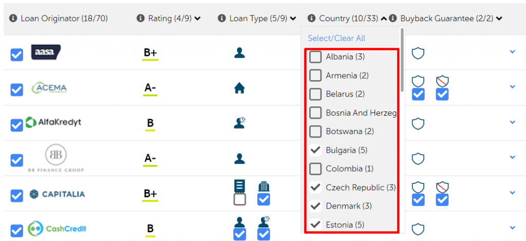Open the Buyback Guarantee filter dropdown
Viewport: 526px width, 241px height.
(499, 18)
